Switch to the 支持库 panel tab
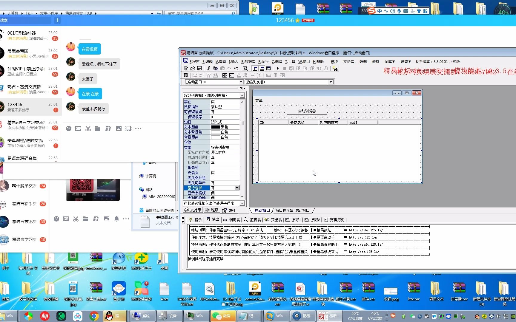This screenshot has height=322, width=516. (x=193, y=210)
